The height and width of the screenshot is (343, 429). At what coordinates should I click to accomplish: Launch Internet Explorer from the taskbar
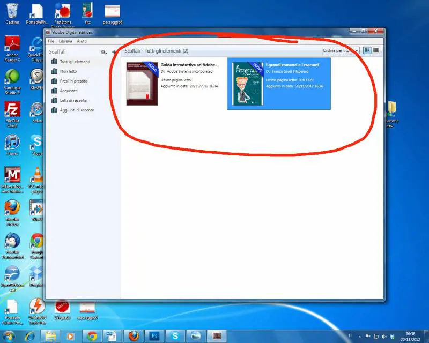(x=29, y=336)
